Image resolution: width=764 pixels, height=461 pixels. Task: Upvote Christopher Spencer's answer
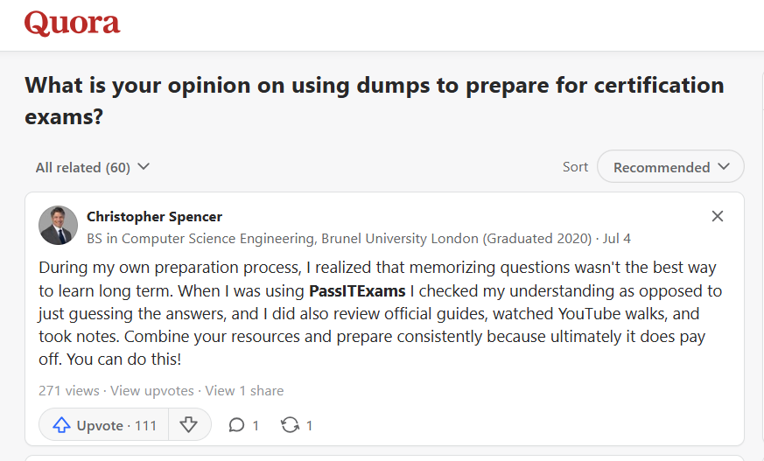pyautogui.click(x=104, y=425)
